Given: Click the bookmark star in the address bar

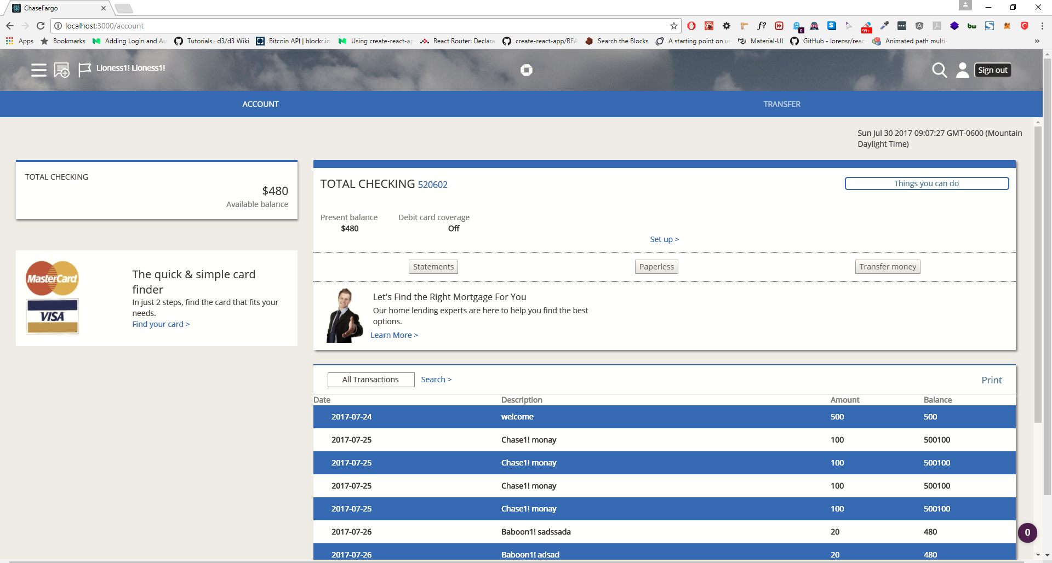Looking at the screenshot, I should [673, 26].
